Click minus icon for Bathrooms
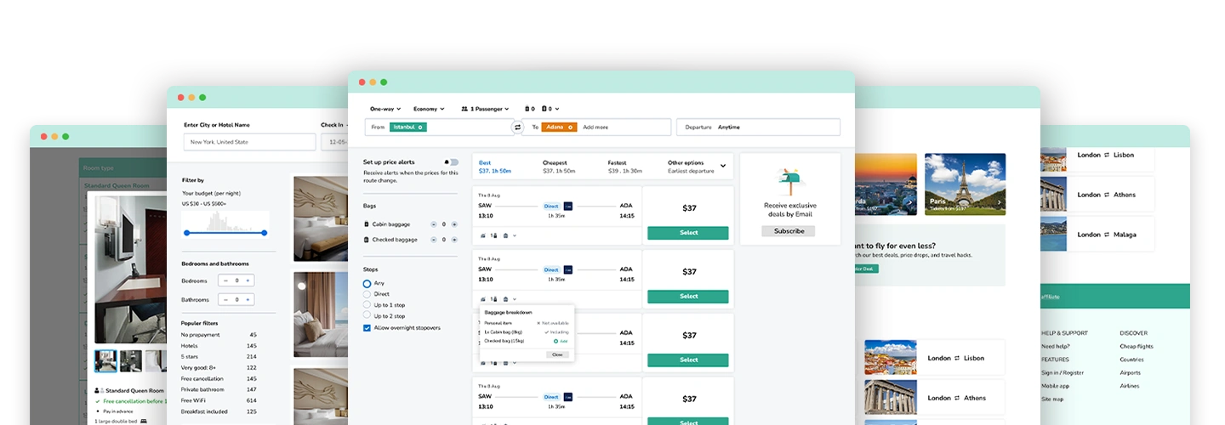The height and width of the screenshot is (425, 1225). tap(225, 299)
